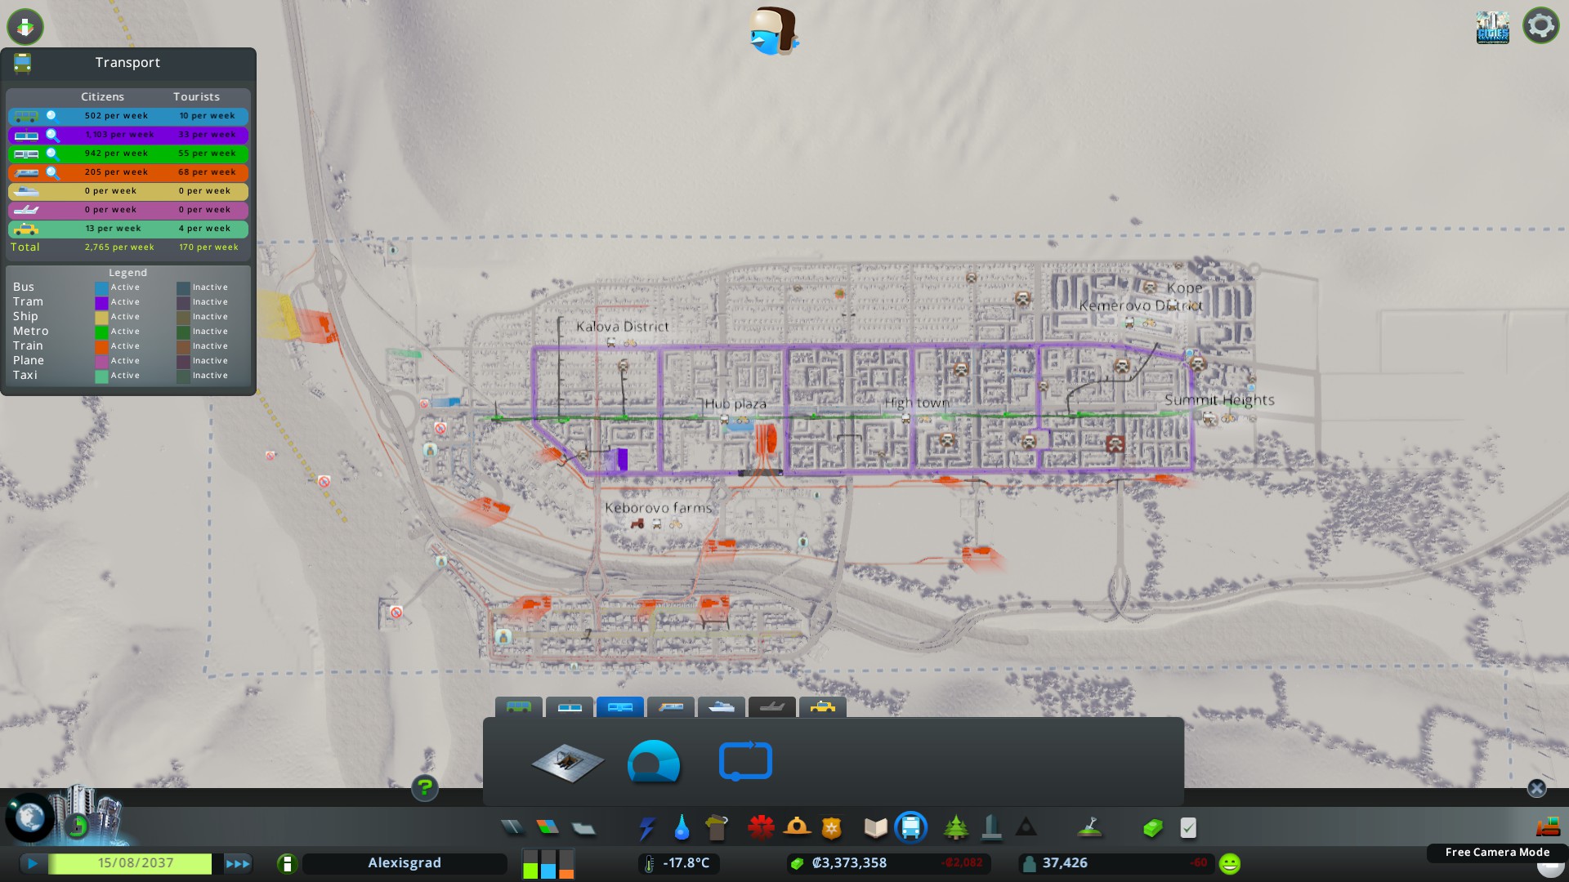This screenshot has height=882, width=1569.
Task: Select the metro line route tool
Action: (x=745, y=762)
